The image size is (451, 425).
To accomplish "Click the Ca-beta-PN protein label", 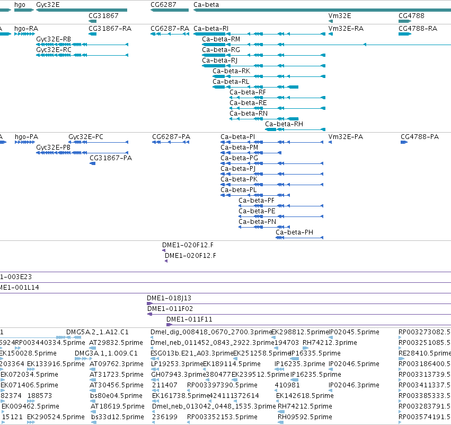I will (x=258, y=222).
